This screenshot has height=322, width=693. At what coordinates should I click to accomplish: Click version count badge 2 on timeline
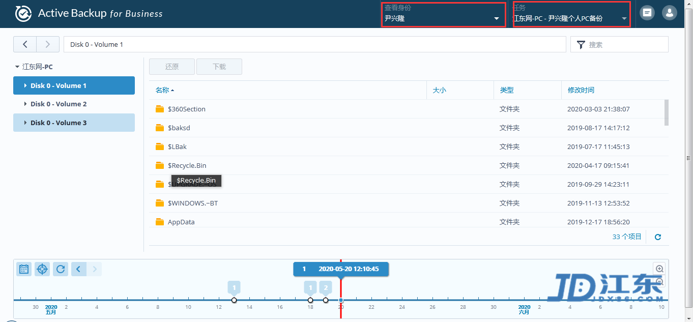[326, 287]
